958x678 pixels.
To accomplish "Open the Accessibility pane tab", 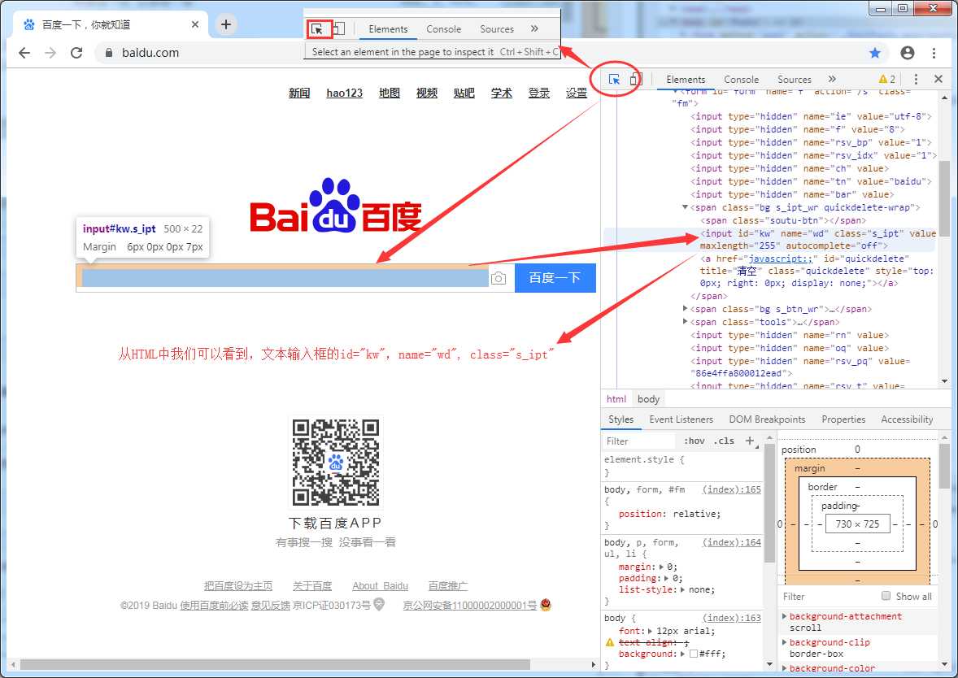I will pyautogui.click(x=907, y=419).
